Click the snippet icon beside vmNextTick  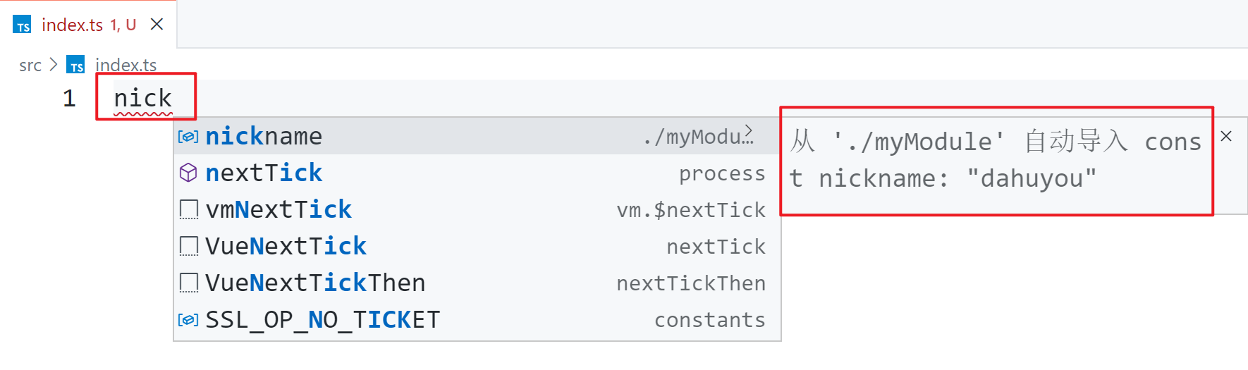coord(188,209)
